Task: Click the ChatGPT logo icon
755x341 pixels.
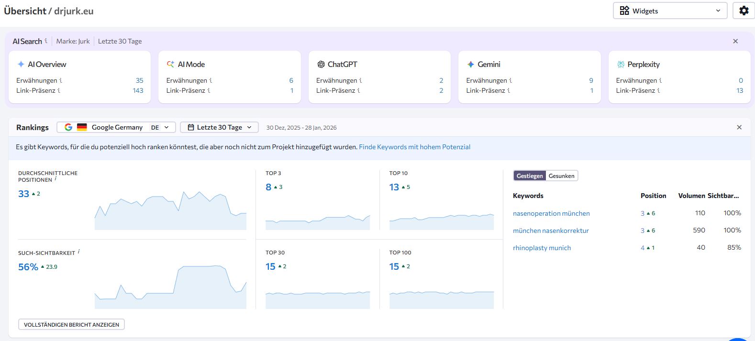Action: pyautogui.click(x=321, y=64)
